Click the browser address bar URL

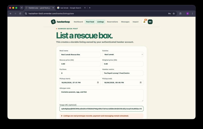point(51,13)
